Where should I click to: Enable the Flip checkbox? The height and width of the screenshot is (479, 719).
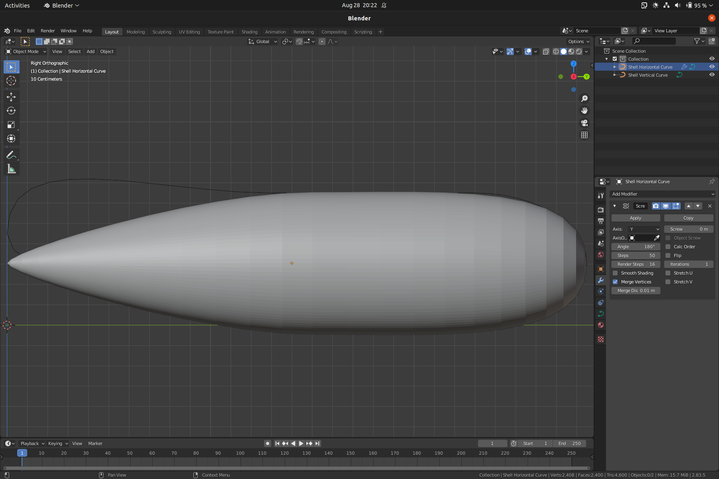[668, 255]
